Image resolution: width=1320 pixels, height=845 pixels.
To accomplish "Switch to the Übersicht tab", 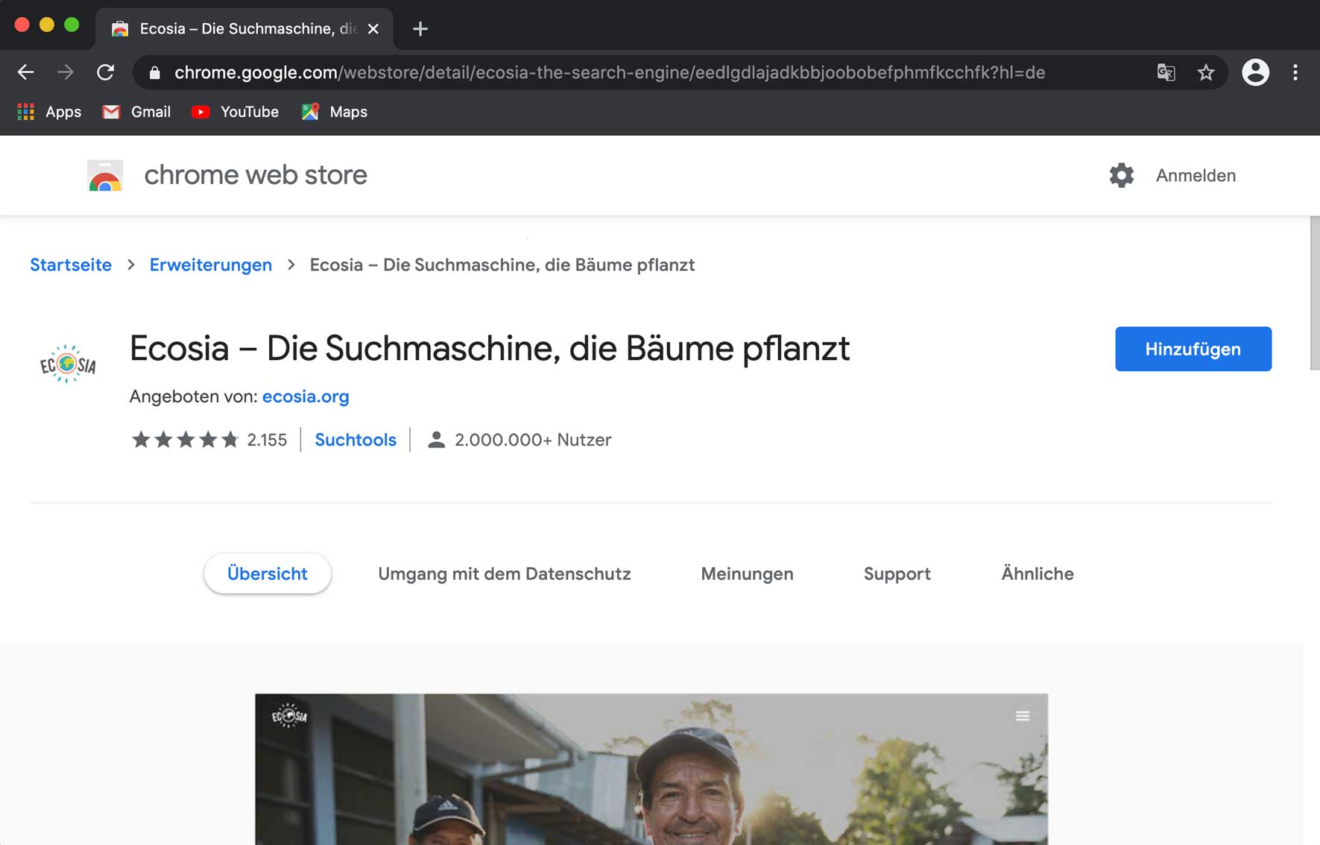I will (x=268, y=574).
